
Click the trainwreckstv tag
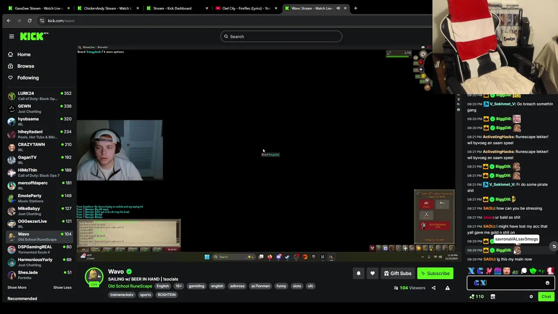122,295
